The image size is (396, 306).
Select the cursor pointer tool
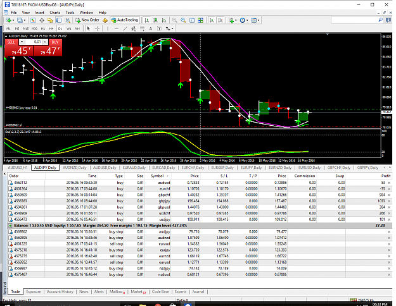click(x=89, y=28)
